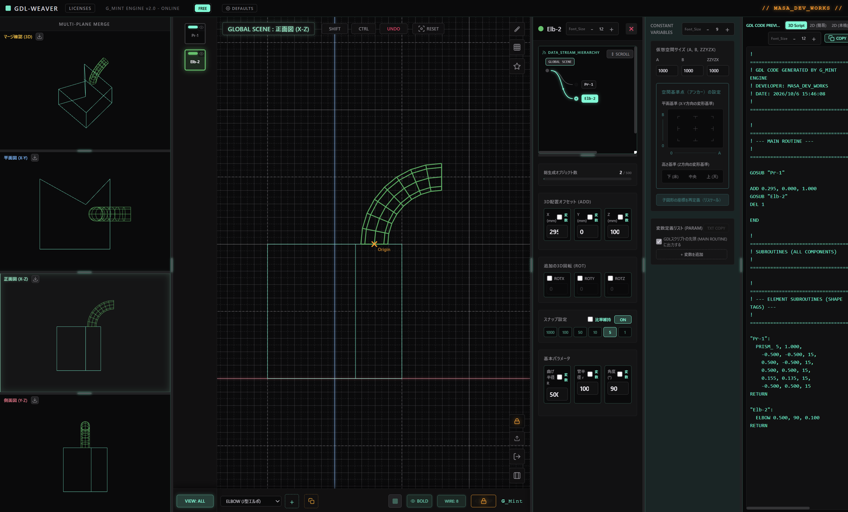Click the sign-out arrow icon

(517, 457)
